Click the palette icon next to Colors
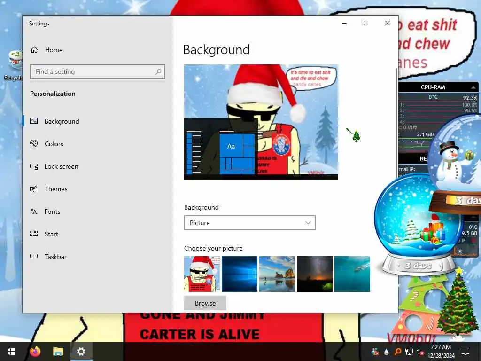Screen dimensions: 481x361 34,143
